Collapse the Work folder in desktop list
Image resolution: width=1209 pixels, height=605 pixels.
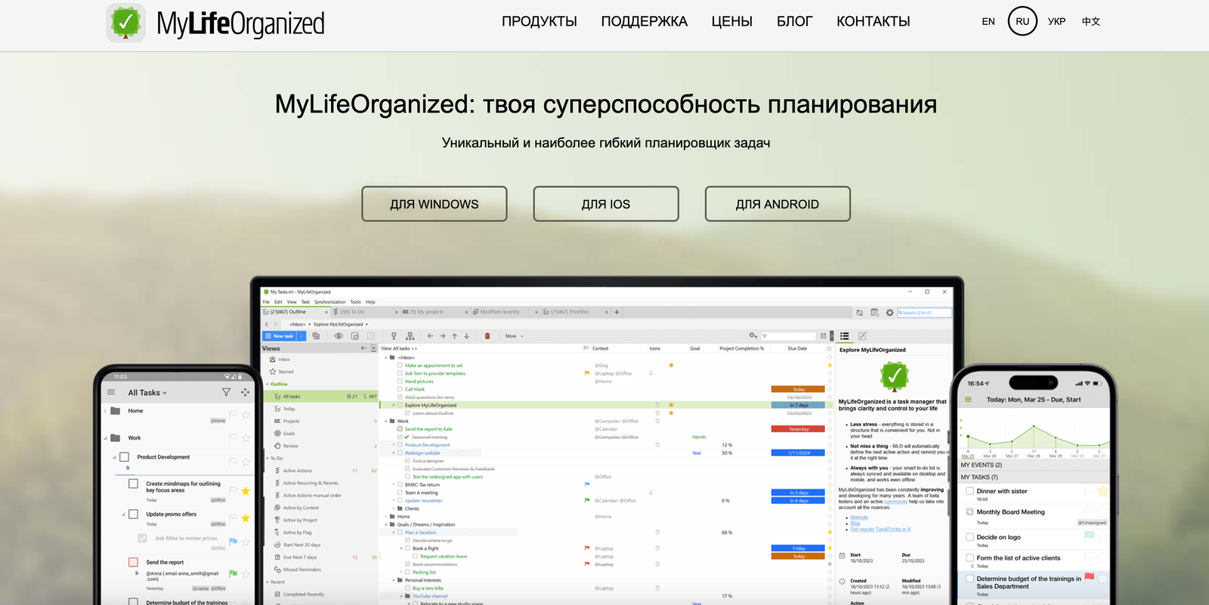[x=385, y=421]
